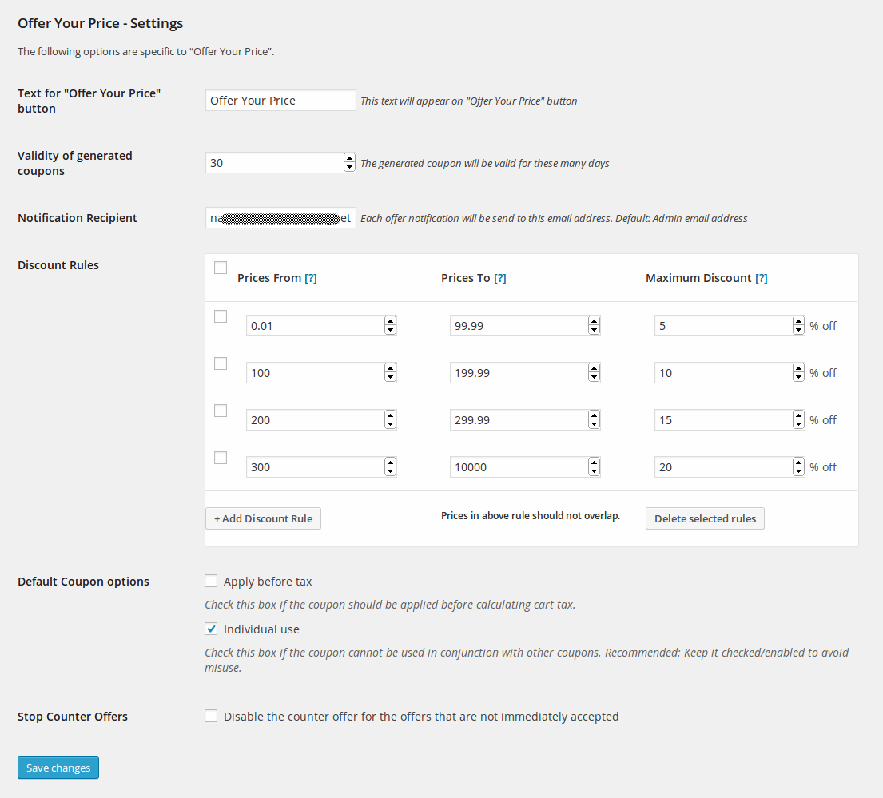Image resolution: width=883 pixels, height=798 pixels.
Task: Increment the 15% Maximum Discount stepper
Action: [798, 415]
